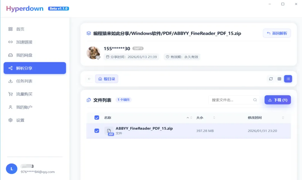
Task: Click the 根目录 breadcrumb button
Action: click(107, 79)
